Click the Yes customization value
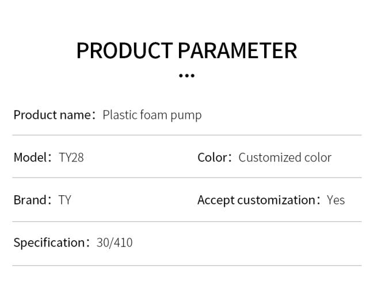This screenshot has width=374, height=305. [x=335, y=200]
